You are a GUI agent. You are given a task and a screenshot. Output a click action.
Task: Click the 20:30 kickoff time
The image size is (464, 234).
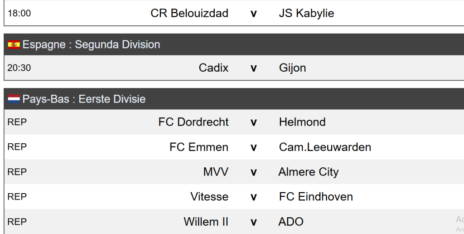19,68
